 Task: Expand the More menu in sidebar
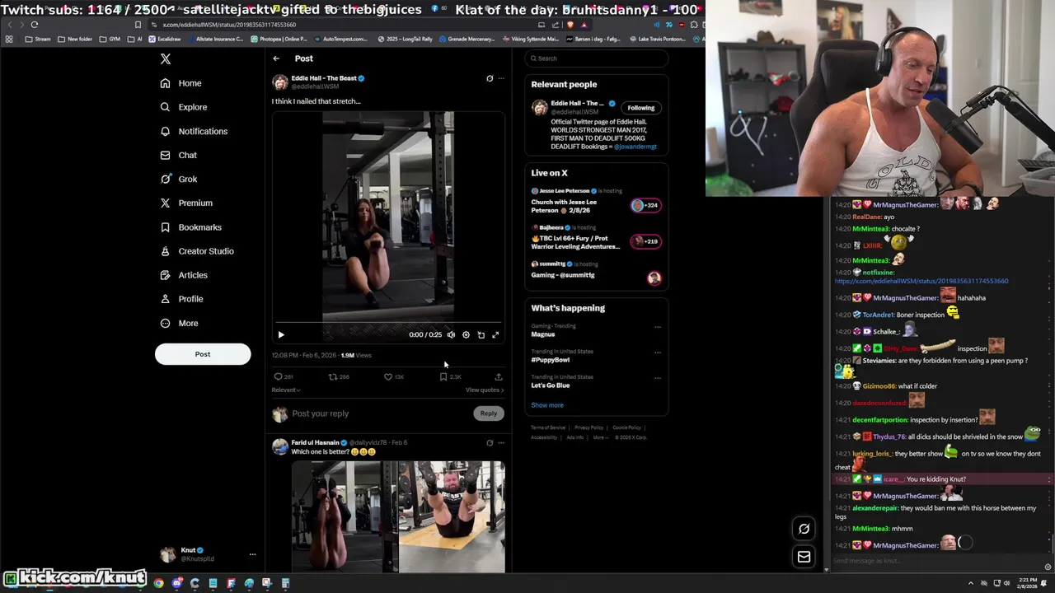coord(179,323)
